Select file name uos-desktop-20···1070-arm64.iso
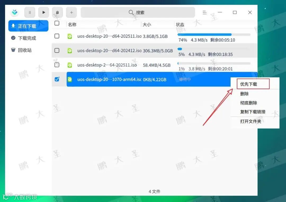Image resolution: width=286 pixels, height=202 pixels. pos(109,79)
